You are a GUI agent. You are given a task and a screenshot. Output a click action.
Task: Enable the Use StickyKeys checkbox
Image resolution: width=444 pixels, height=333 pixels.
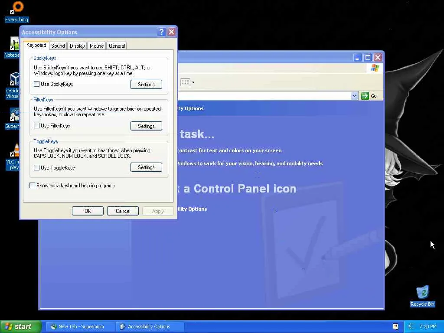click(36, 84)
